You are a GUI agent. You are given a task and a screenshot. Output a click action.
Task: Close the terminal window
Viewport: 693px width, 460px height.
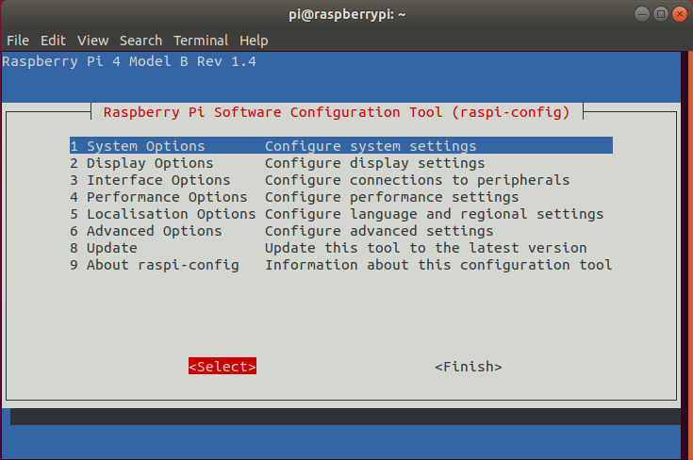coord(680,14)
